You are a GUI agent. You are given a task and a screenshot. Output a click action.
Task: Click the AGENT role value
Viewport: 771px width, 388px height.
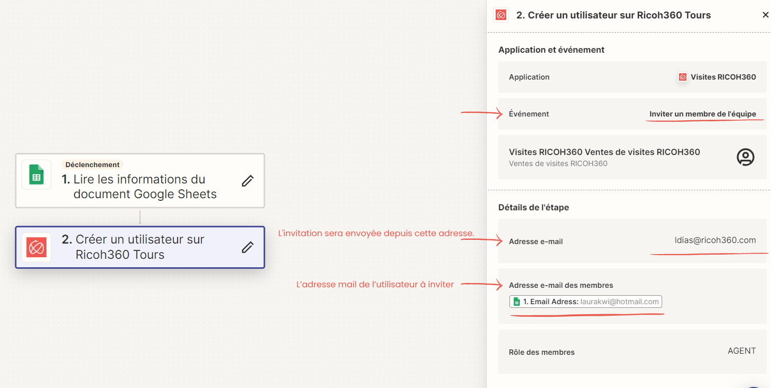[741, 351]
